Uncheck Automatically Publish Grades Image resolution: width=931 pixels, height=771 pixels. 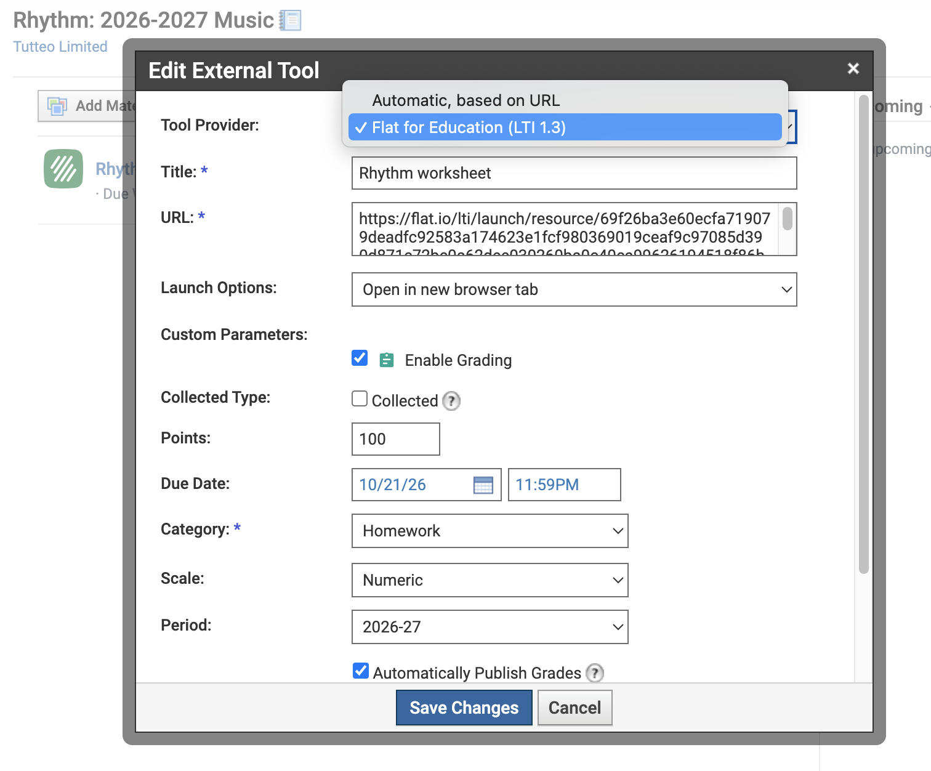coord(361,671)
